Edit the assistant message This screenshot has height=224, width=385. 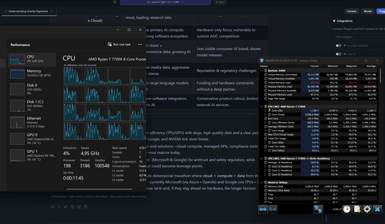79,207
